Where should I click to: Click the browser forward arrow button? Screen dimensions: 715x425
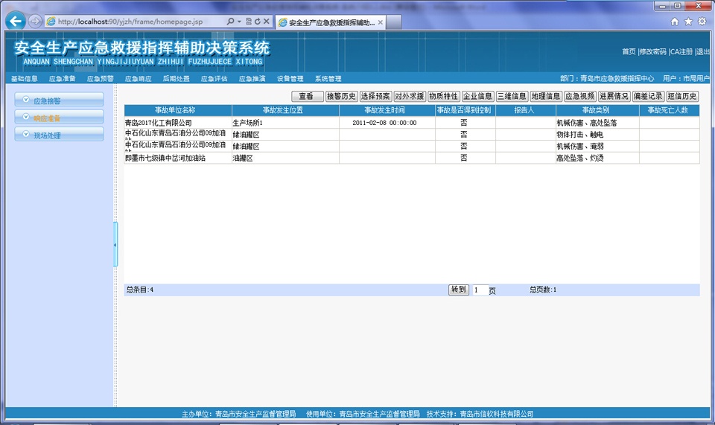coord(35,22)
